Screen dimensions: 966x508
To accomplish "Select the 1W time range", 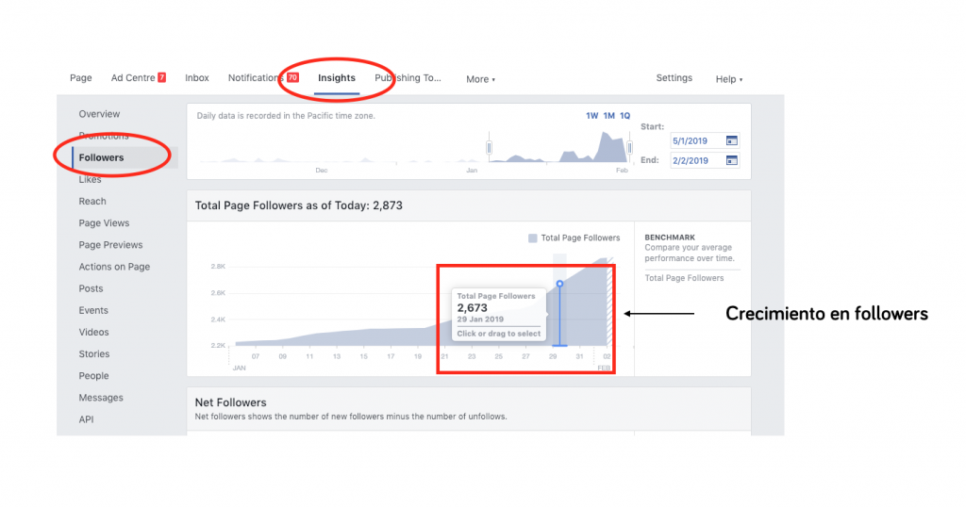I will 591,116.
